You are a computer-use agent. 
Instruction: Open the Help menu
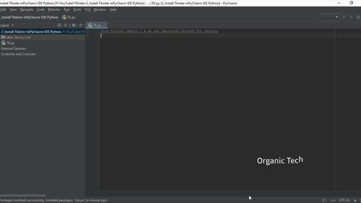click(113, 10)
